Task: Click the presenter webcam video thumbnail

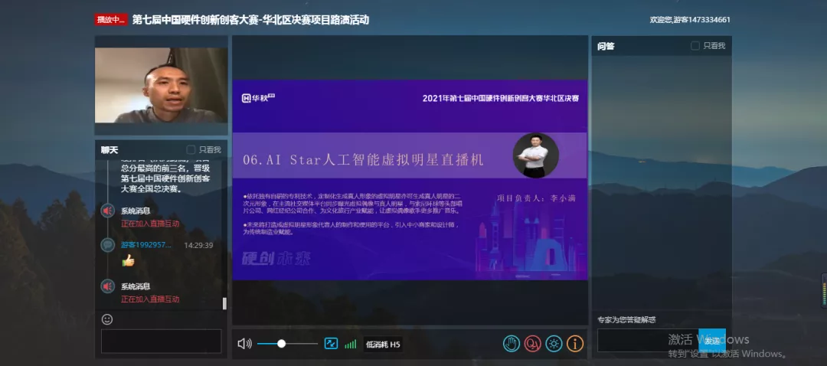Action: point(161,86)
